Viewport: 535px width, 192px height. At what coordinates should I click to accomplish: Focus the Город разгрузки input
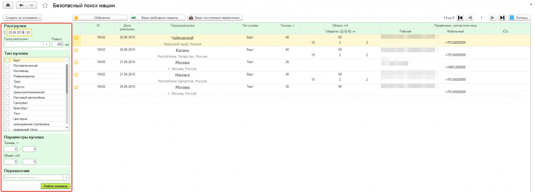point(24,44)
